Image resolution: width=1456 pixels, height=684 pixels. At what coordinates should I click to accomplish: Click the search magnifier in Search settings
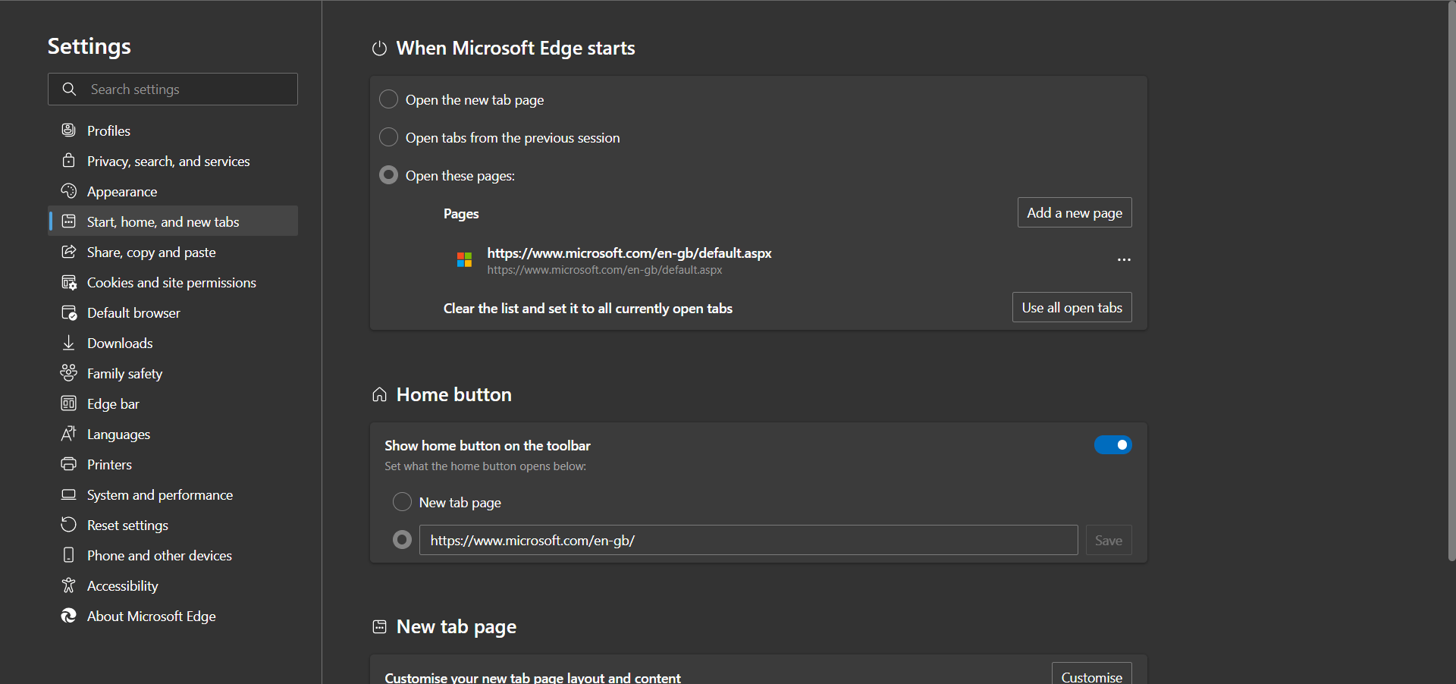point(69,89)
